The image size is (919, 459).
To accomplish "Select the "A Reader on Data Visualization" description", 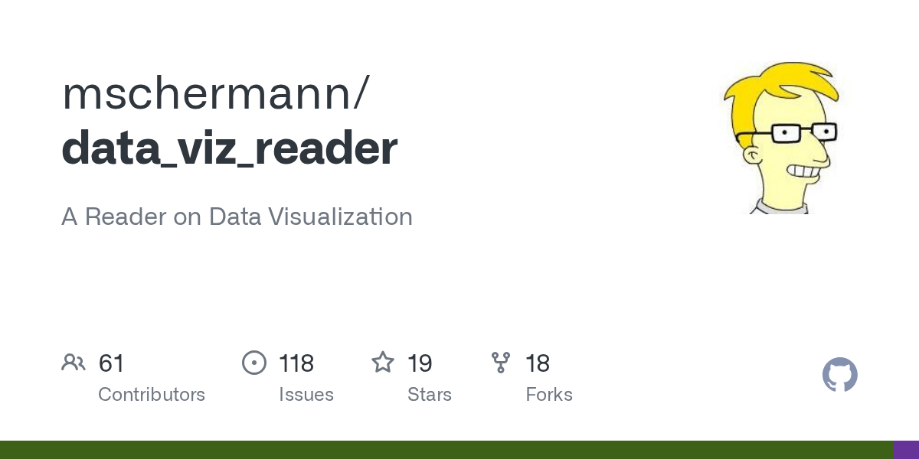I will (x=237, y=216).
